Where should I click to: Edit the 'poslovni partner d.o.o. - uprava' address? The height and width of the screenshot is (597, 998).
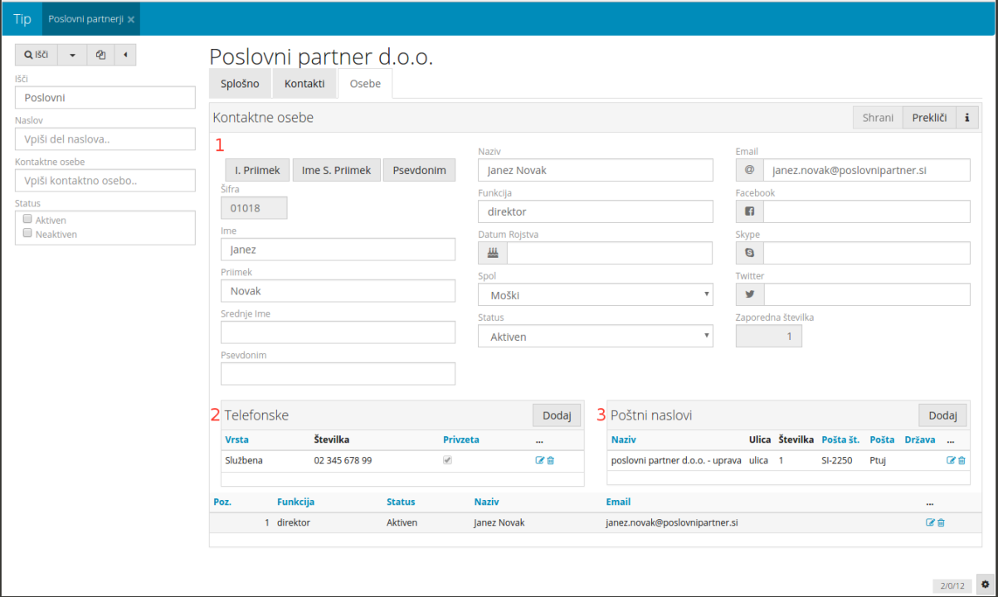pos(951,460)
